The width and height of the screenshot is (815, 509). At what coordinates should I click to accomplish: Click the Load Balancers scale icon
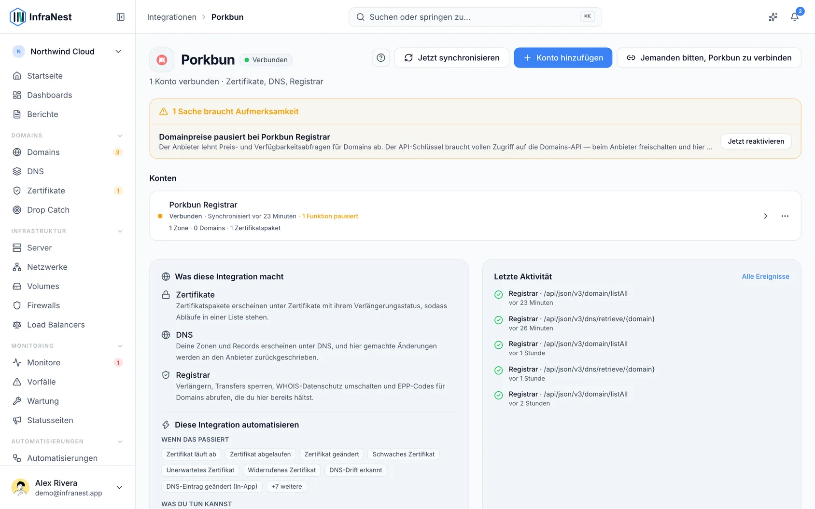(x=17, y=325)
